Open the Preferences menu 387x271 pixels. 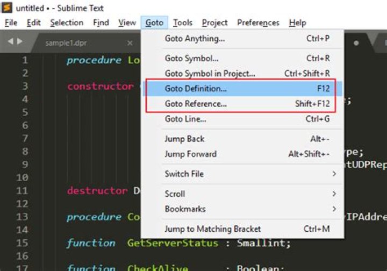click(x=258, y=23)
